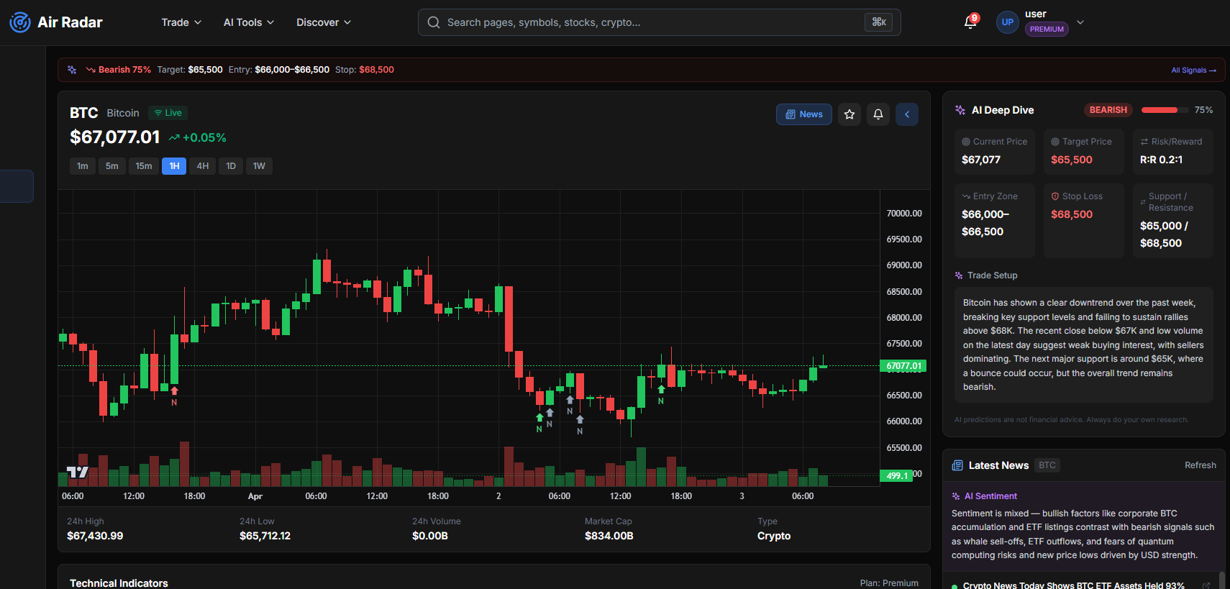Click the 67077.01 price label on axis
This screenshot has width=1230, height=589.
point(903,366)
